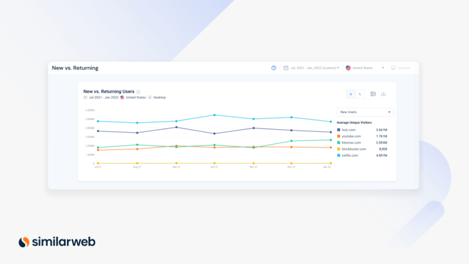Click the netflix.com legend label
This screenshot has width=469, height=264.
pyautogui.click(x=350, y=155)
